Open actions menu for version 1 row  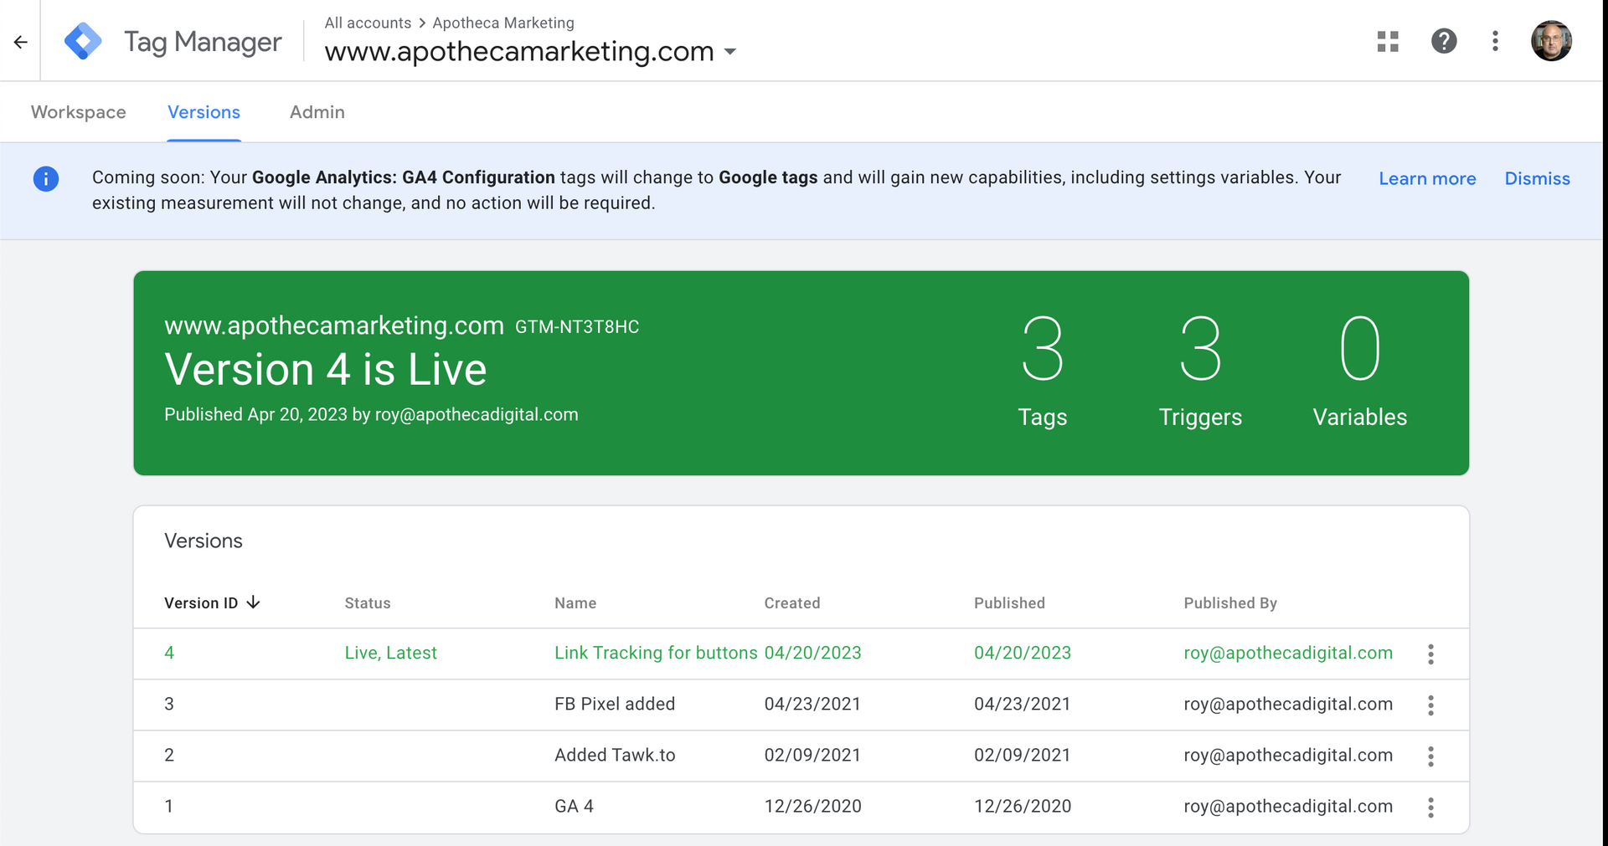(1430, 808)
